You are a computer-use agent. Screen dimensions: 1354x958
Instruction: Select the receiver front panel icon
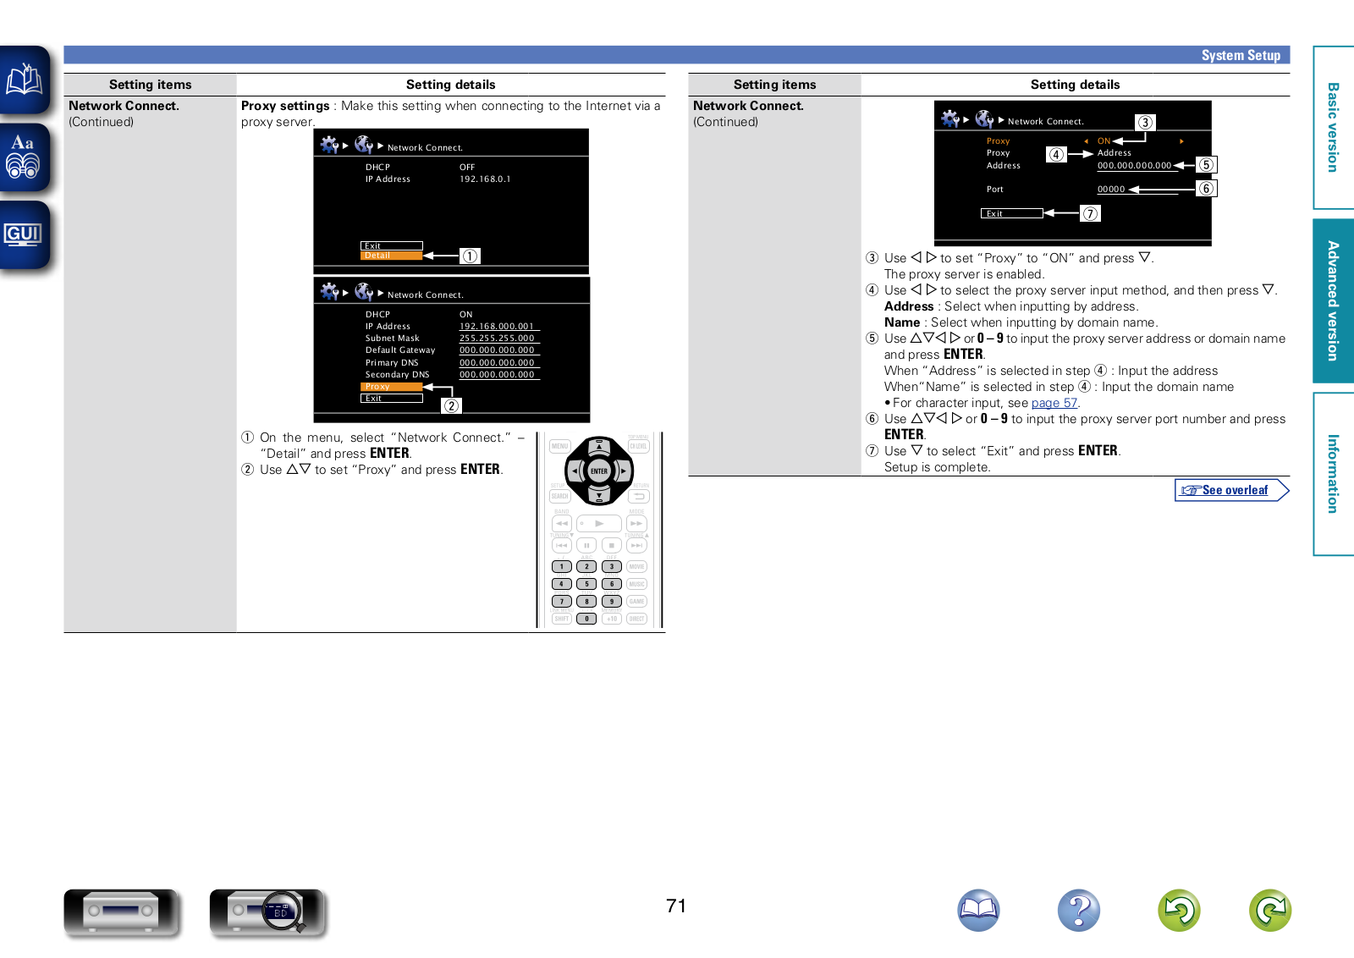pyautogui.click(x=121, y=911)
